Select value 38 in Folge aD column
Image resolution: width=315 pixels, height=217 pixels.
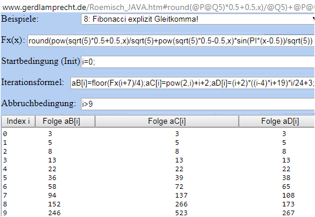click(x=286, y=178)
